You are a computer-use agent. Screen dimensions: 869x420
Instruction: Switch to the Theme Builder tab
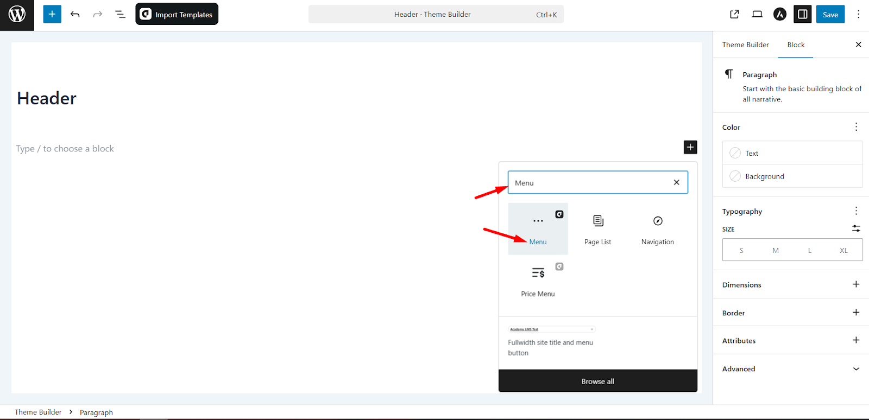coord(745,44)
